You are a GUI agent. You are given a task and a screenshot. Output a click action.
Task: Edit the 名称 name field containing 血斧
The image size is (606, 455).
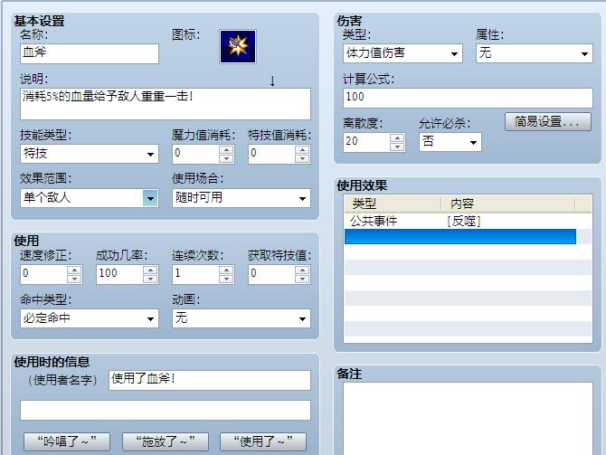(90, 53)
